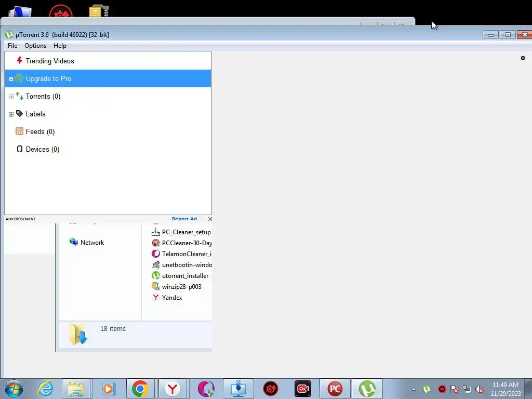Select Network in Explorer window

tap(92, 243)
